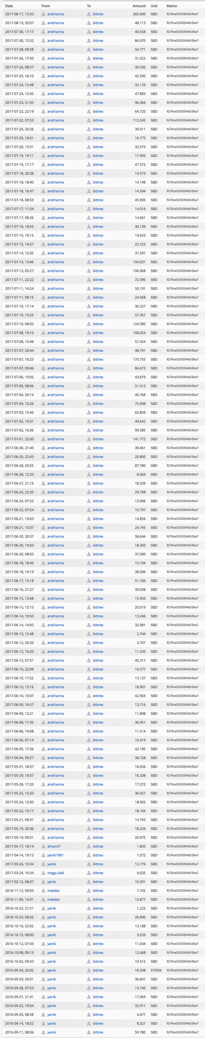Viewport: 205px width, 1038px height.
Task: Click andrianna avatar icon in 2017-07-03, 15:46 row
Action: click(43, 413)
